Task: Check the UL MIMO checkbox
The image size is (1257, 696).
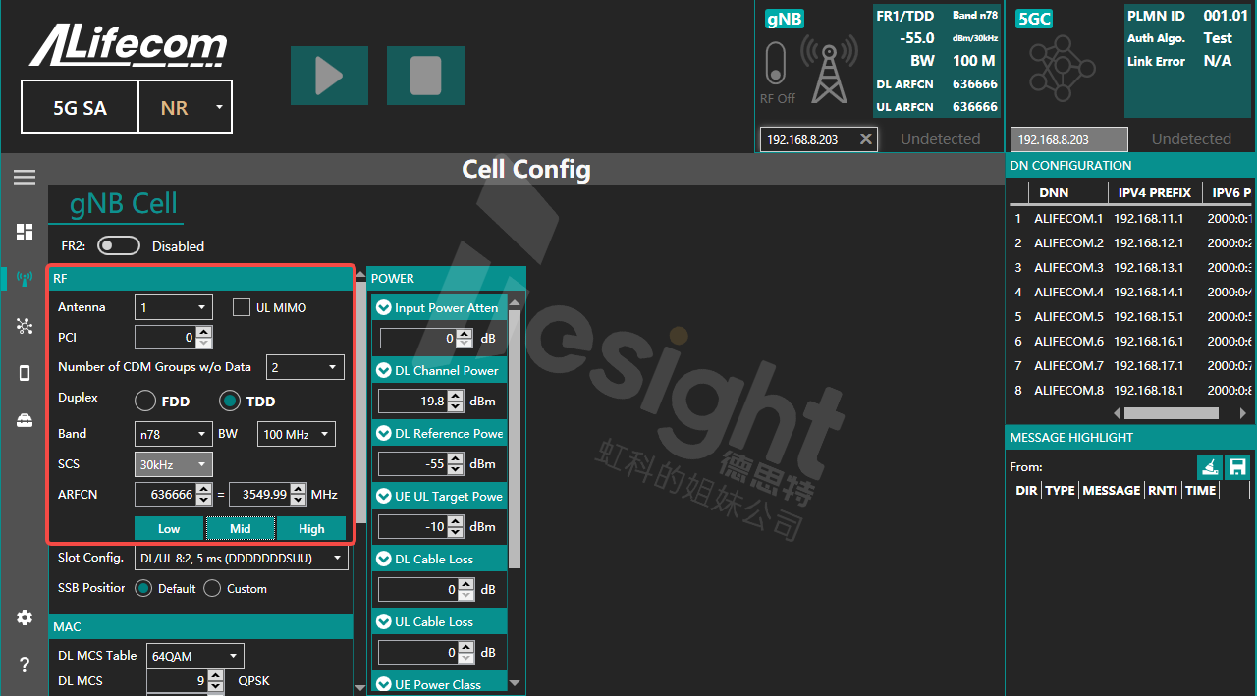Action: [x=242, y=307]
